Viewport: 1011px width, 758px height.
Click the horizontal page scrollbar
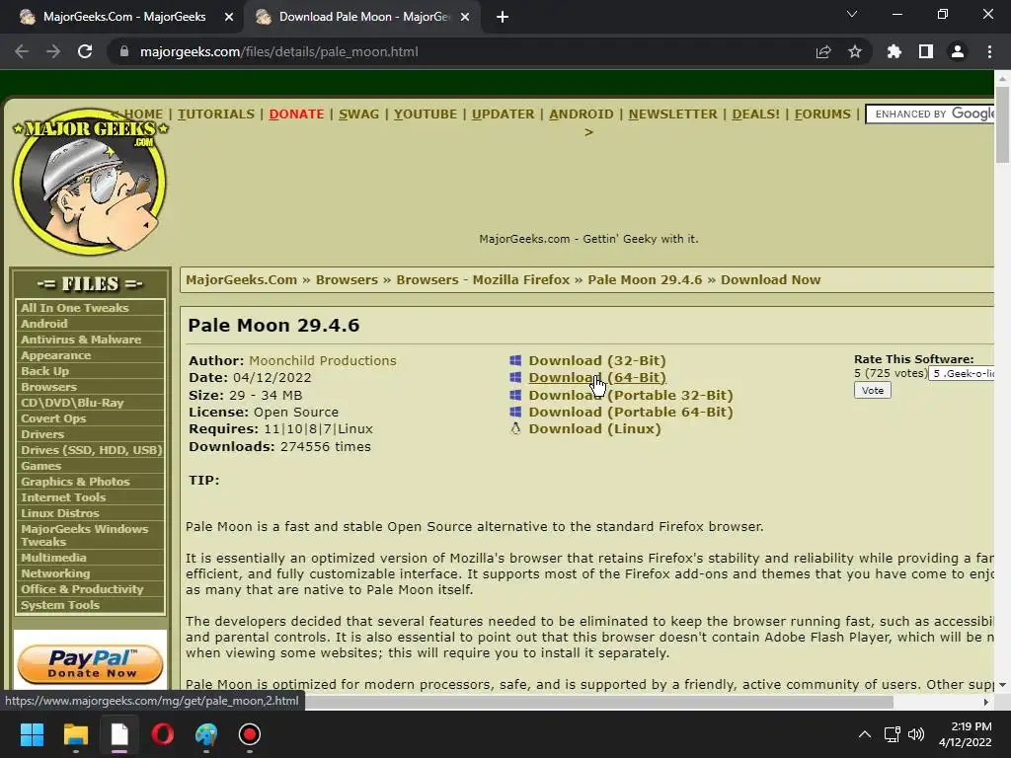[x=598, y=702]
